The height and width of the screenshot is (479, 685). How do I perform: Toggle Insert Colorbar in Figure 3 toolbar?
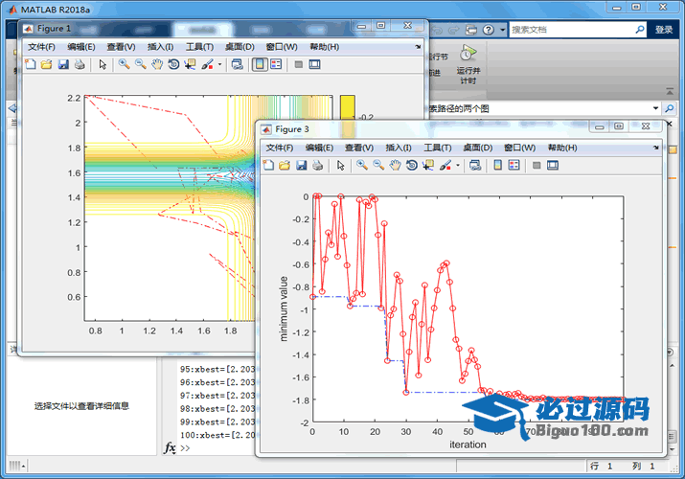(497, 166)
